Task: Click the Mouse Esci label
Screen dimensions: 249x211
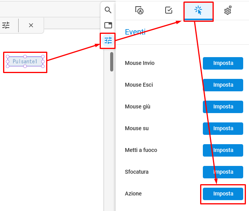Action: (139, 85)
